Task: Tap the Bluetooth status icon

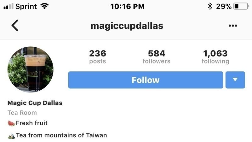Action: pyautogui.click(x=210, y=6)
